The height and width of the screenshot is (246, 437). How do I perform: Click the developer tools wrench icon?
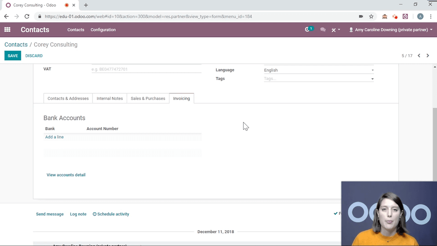(334, 30)
